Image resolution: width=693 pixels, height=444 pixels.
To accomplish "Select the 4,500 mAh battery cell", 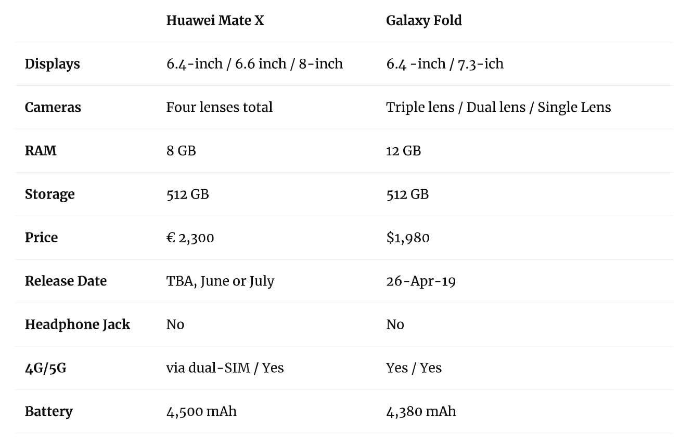I will click(201, 411).
